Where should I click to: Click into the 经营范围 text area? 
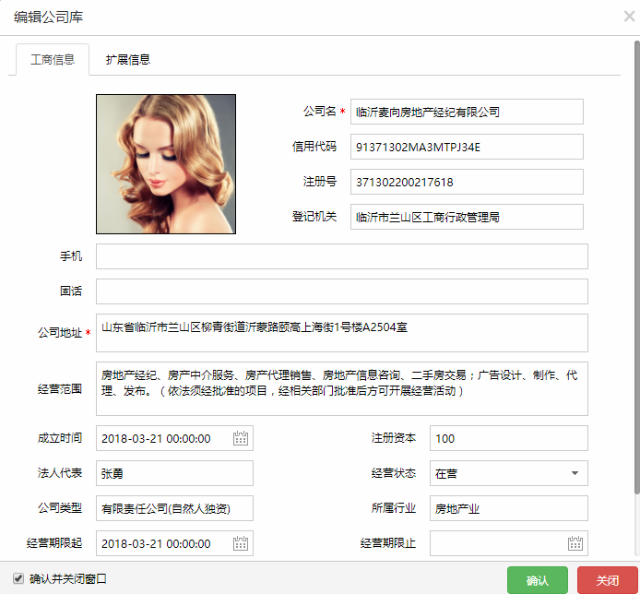[342, 388]
